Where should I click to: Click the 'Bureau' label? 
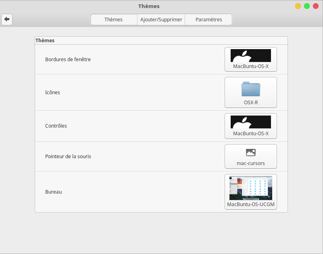click(54, 192)
